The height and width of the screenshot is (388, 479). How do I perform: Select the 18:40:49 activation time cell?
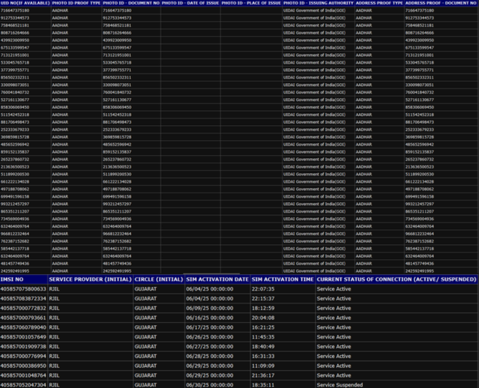263,347
